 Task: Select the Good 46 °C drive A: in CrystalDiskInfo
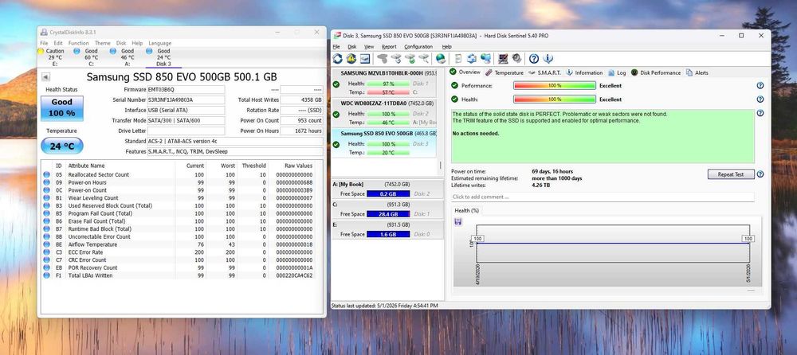click(x=124, y=57)
